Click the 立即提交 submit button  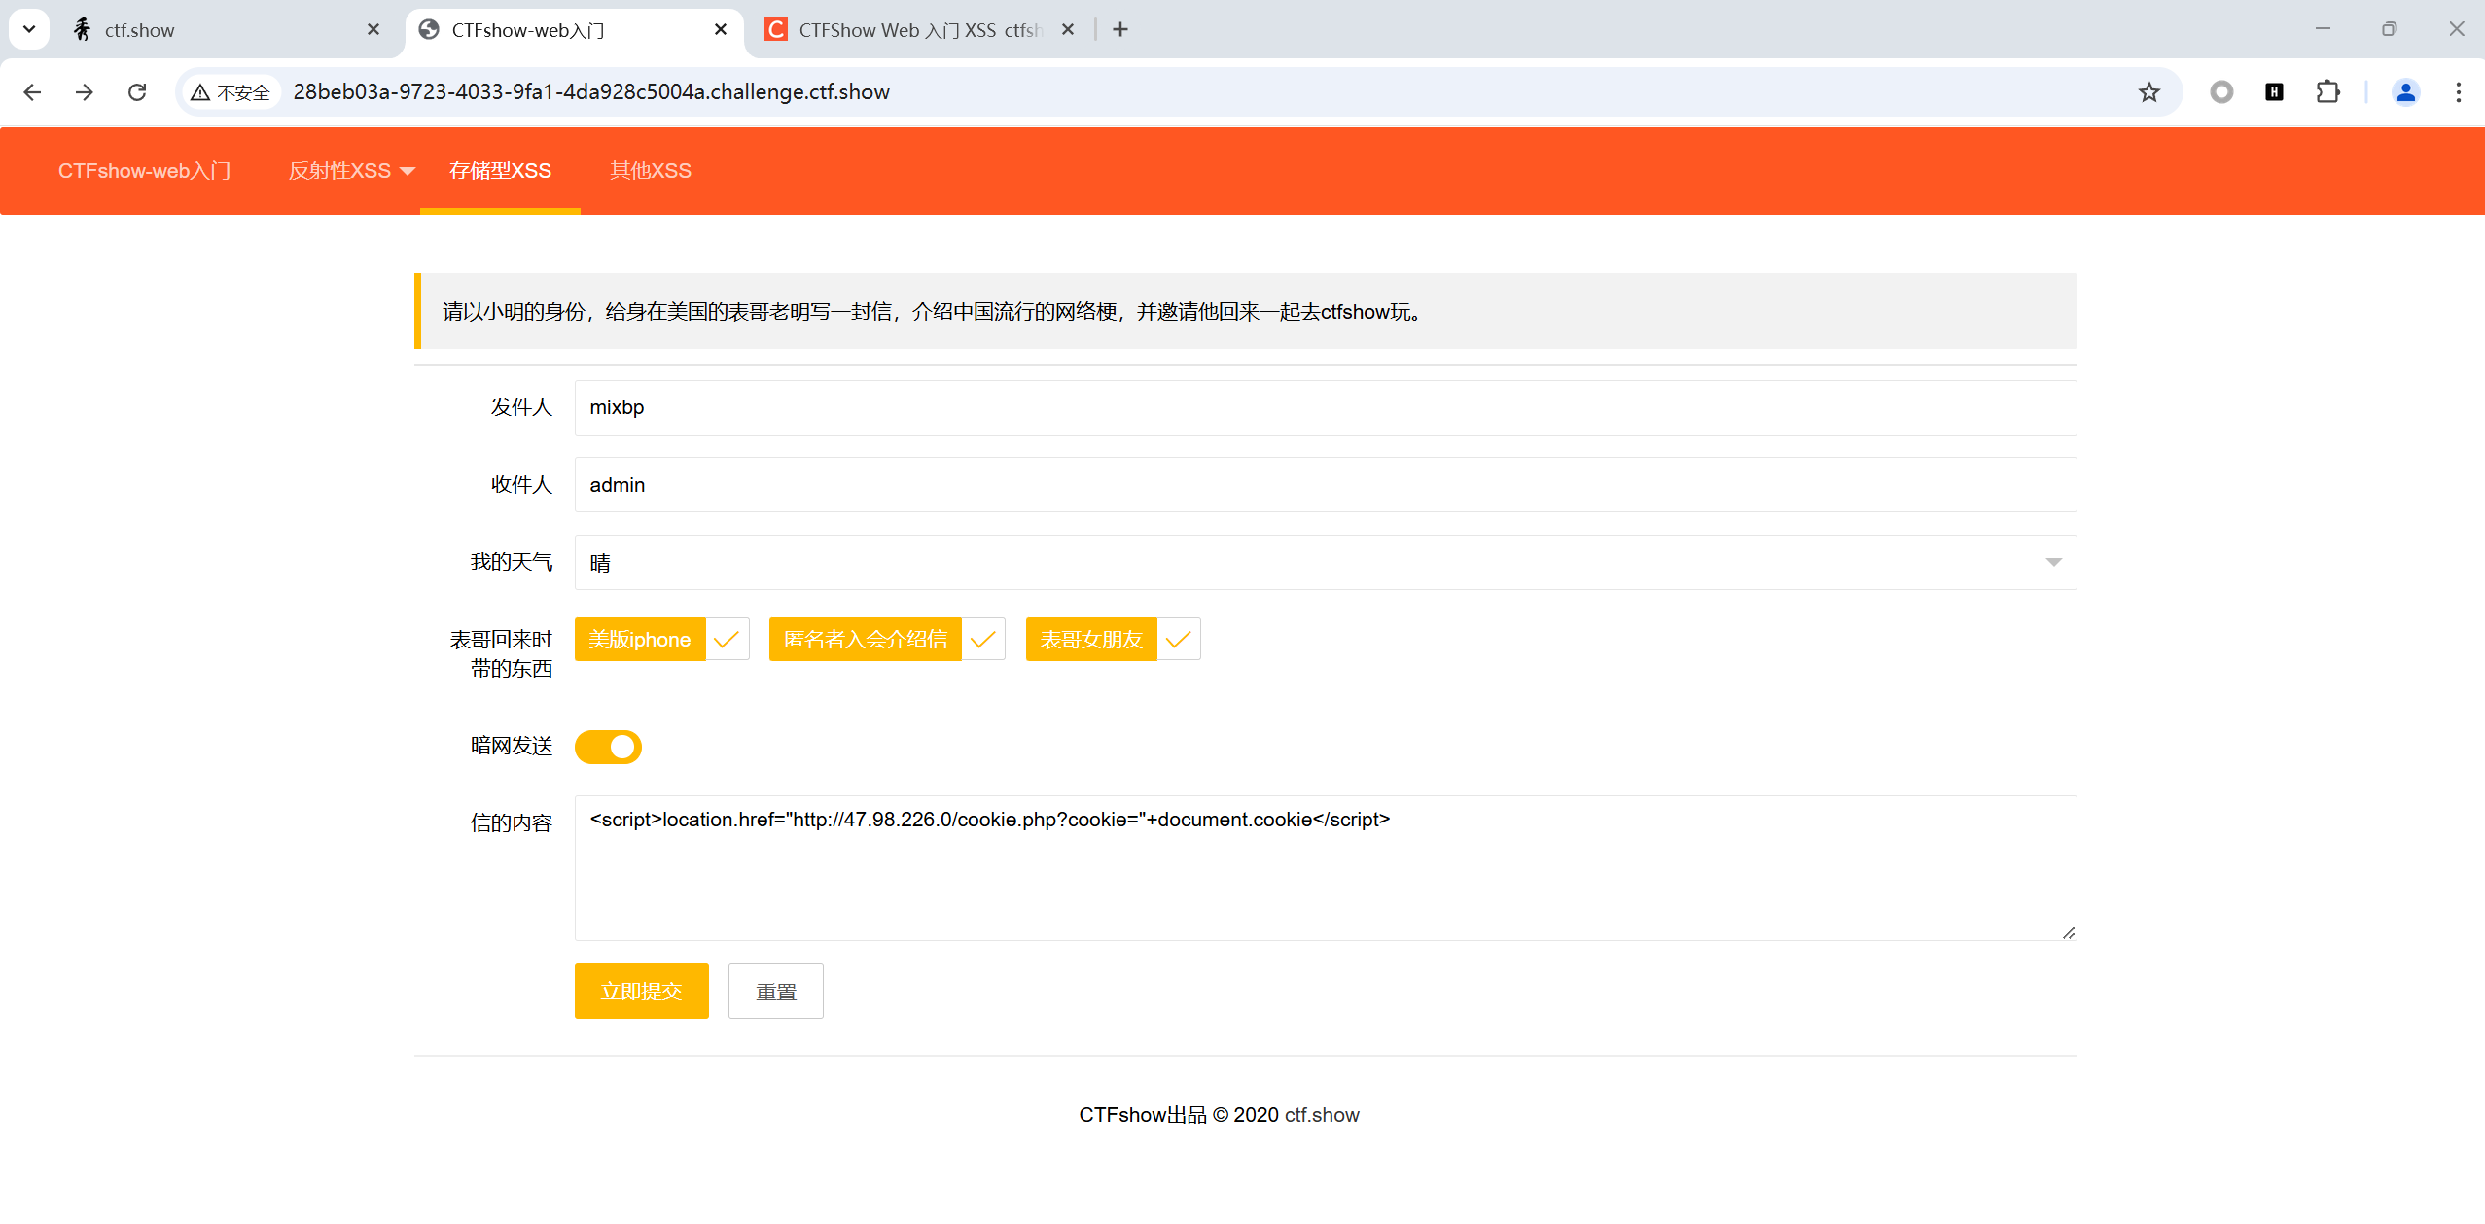641,992
